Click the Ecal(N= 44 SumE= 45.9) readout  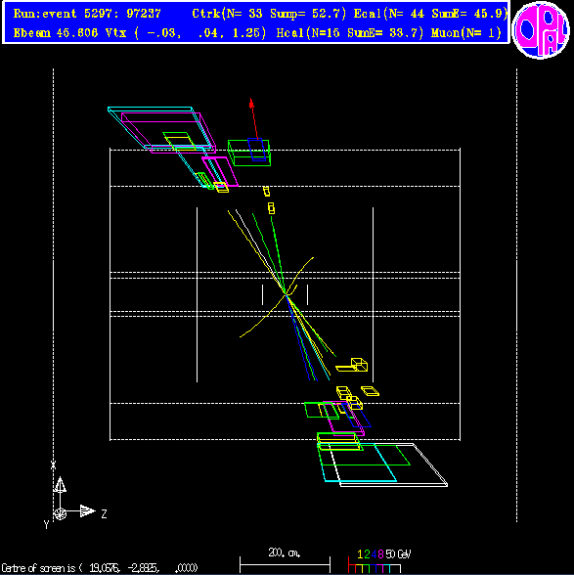430,14
